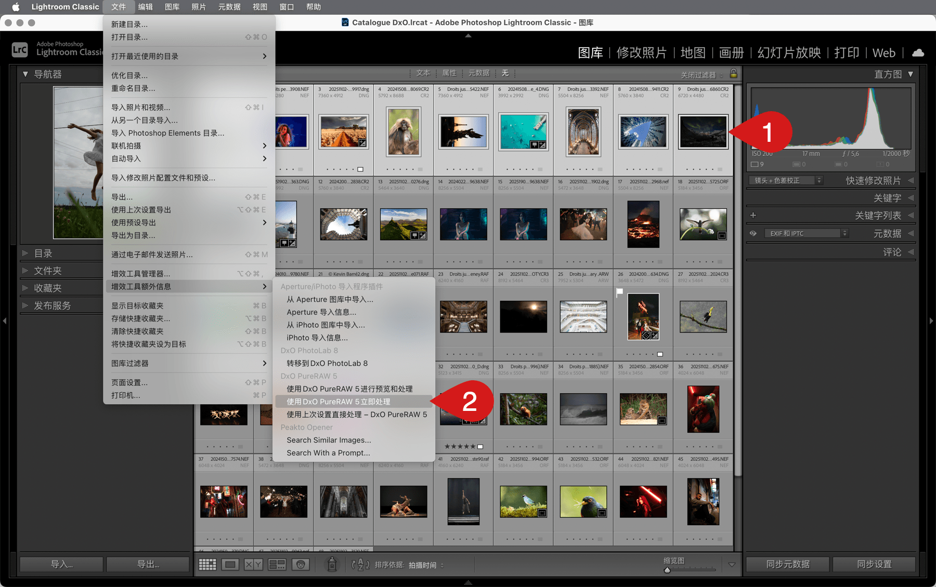Switch to the Develop module
Image resolution: width=936 pixels, height=587 pixels.
[x=642, y=52]
